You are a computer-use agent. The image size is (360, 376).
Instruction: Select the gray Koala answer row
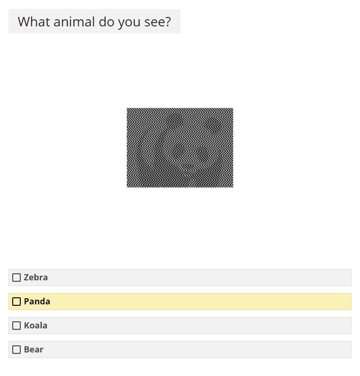(180, 326)
